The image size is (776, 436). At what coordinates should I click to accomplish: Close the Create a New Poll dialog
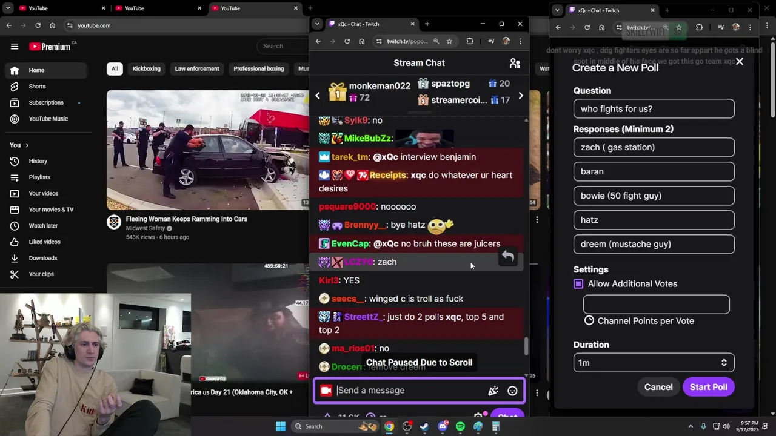tap(740, 62)
